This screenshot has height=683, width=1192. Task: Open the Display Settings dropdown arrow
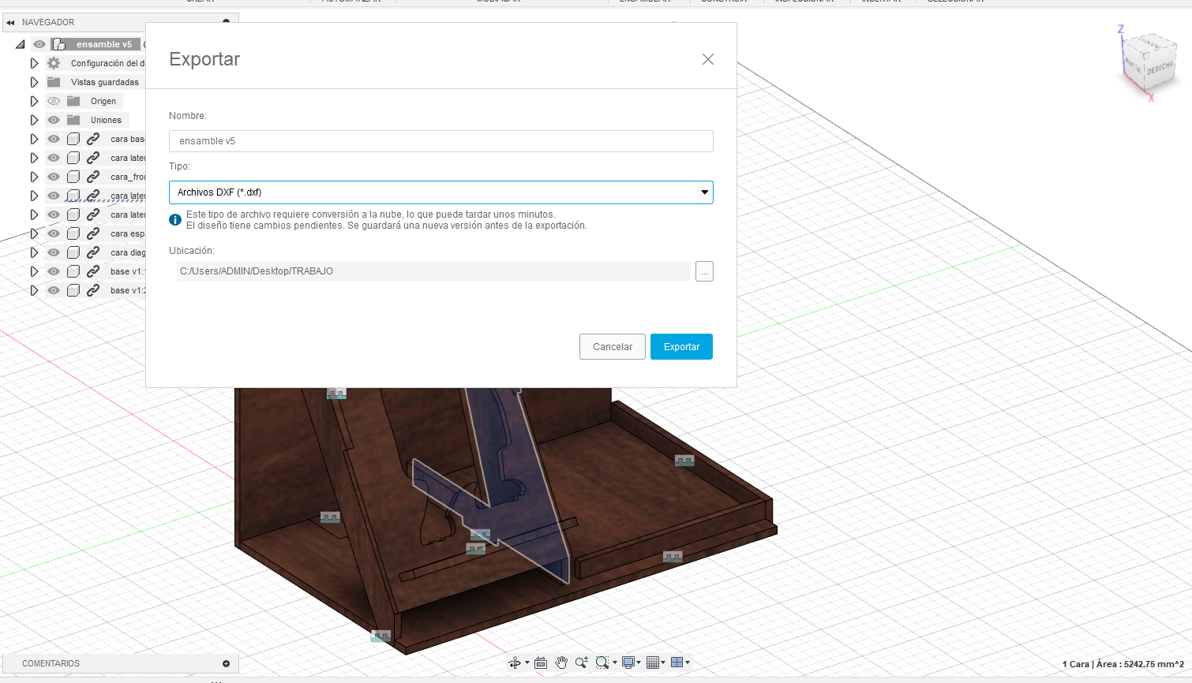639,662
